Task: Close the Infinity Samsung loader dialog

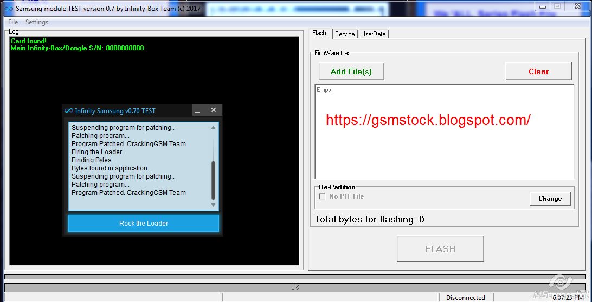Action: click(x=213, y=110)
